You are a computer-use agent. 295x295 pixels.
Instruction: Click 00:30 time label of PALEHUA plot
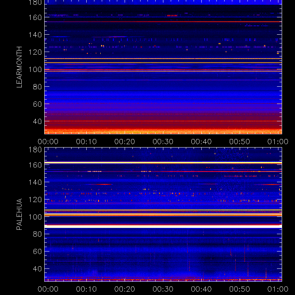click(163, 289)
